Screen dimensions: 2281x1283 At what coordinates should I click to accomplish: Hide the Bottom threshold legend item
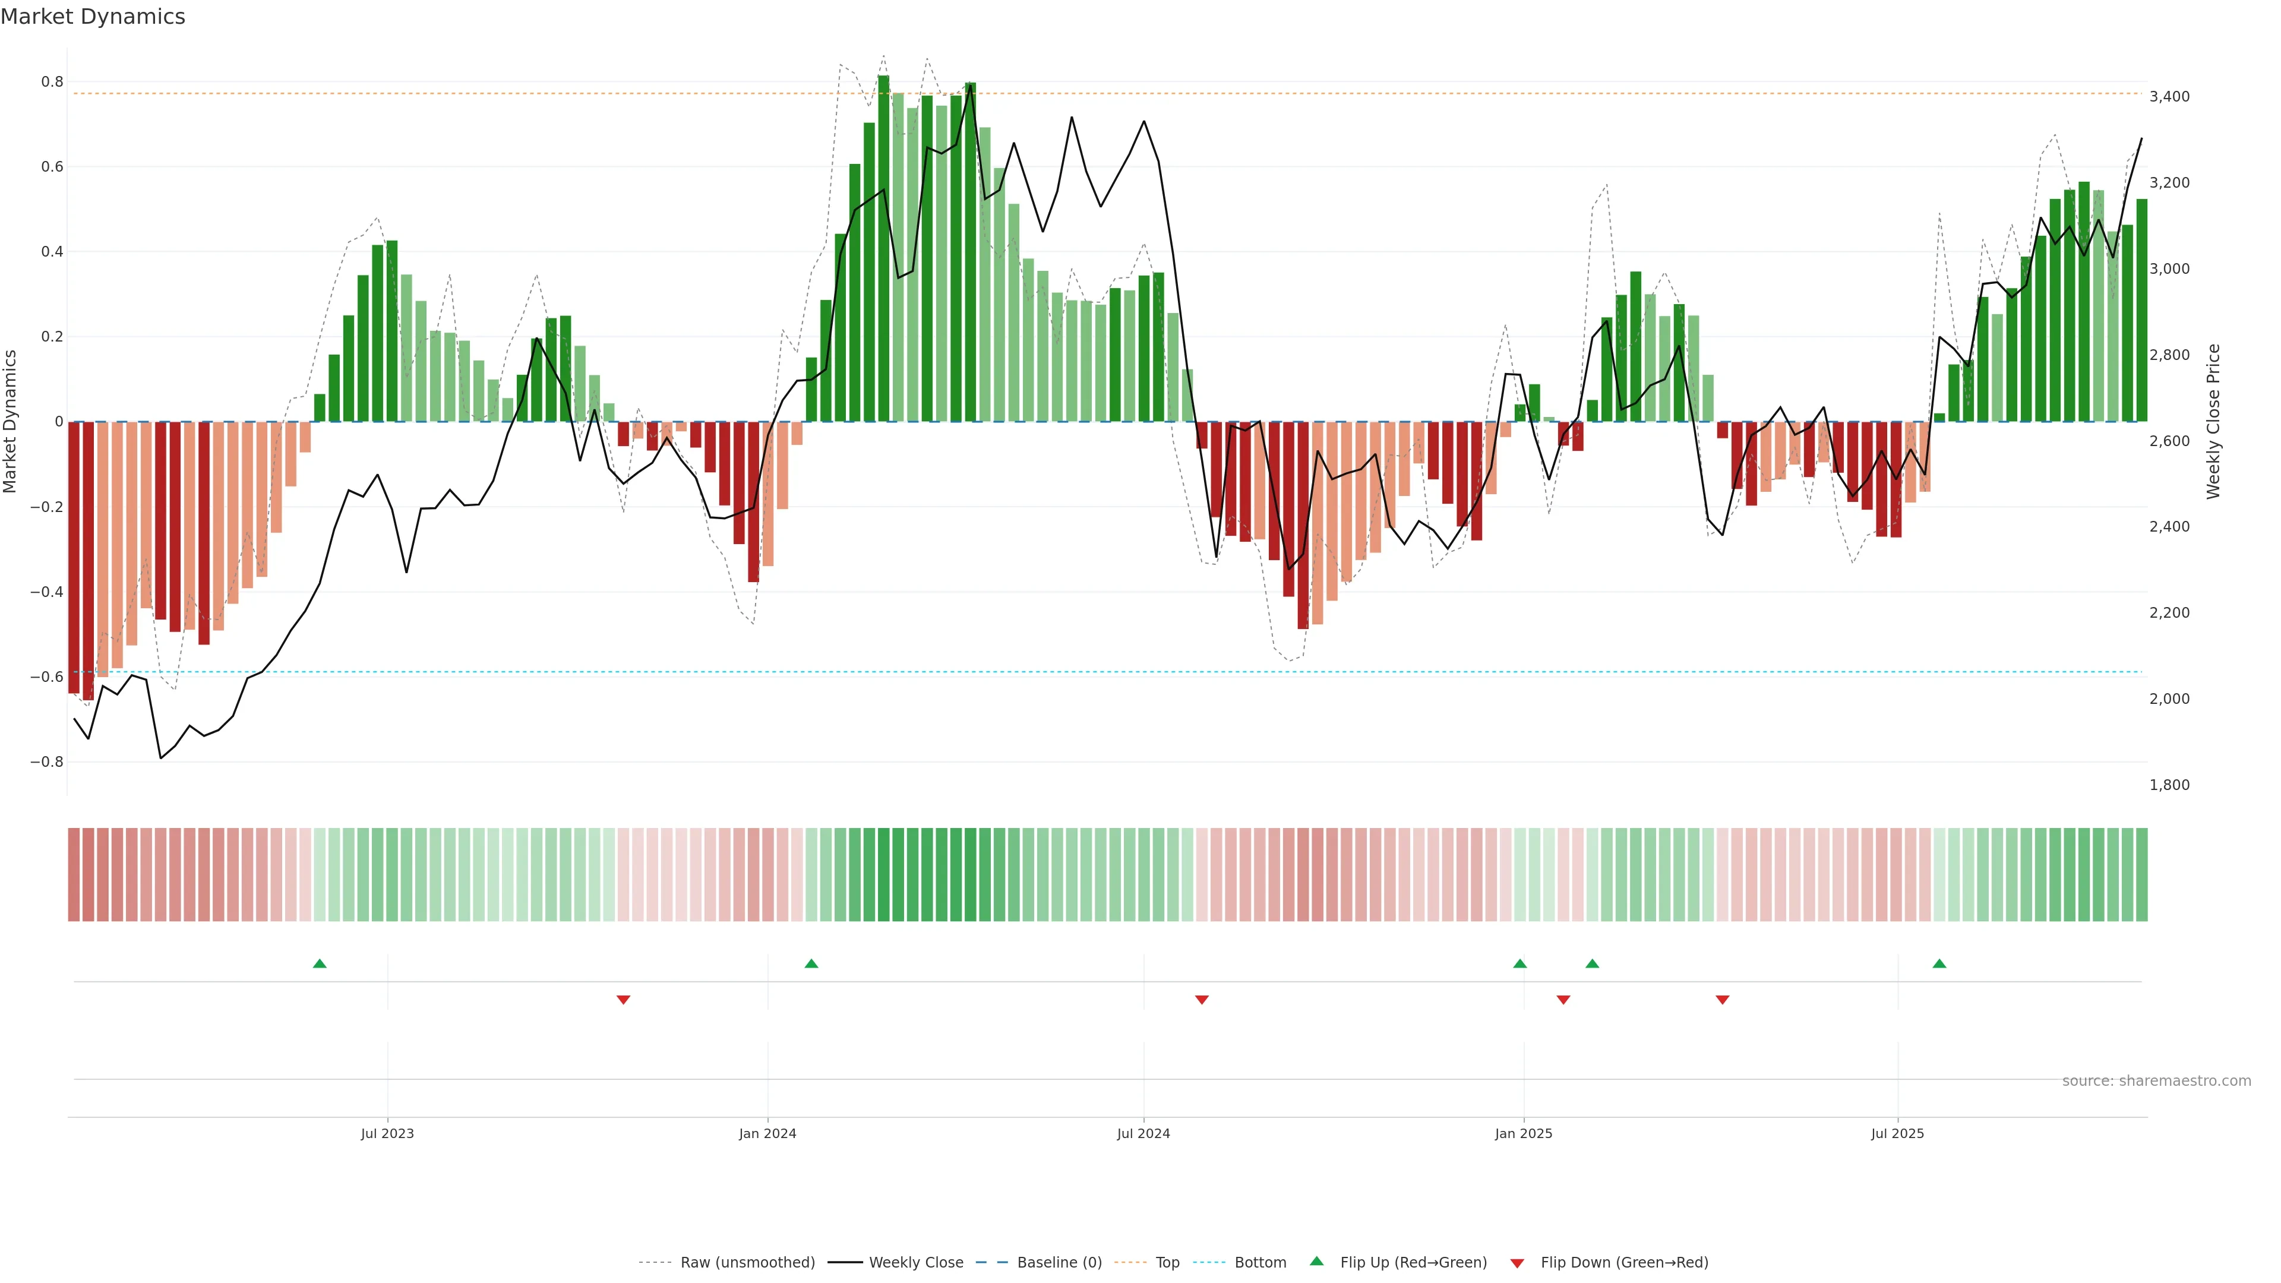click(x=1260, y=1263)
